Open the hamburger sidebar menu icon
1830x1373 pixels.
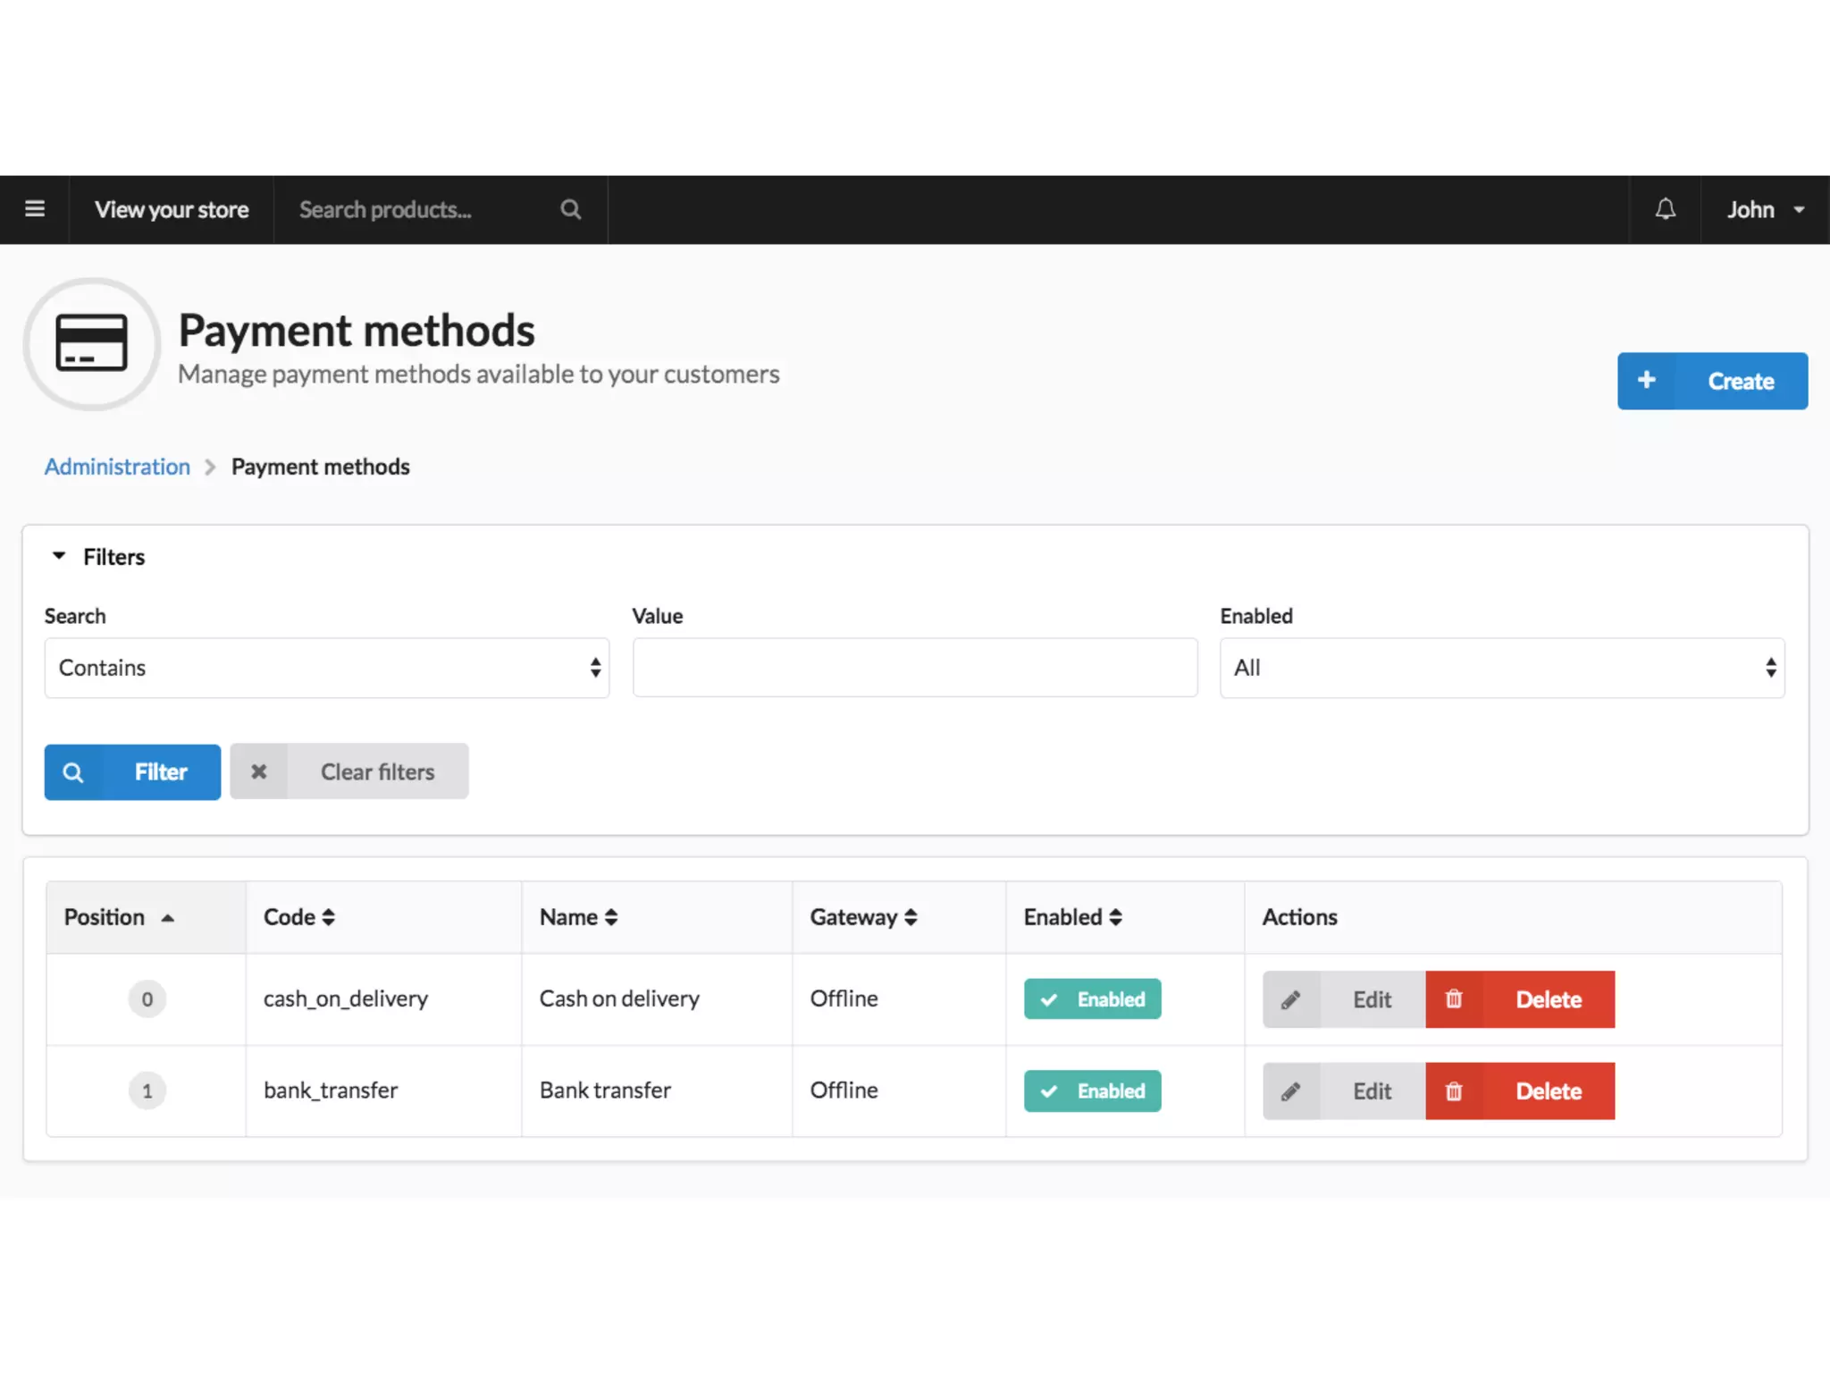35,209
